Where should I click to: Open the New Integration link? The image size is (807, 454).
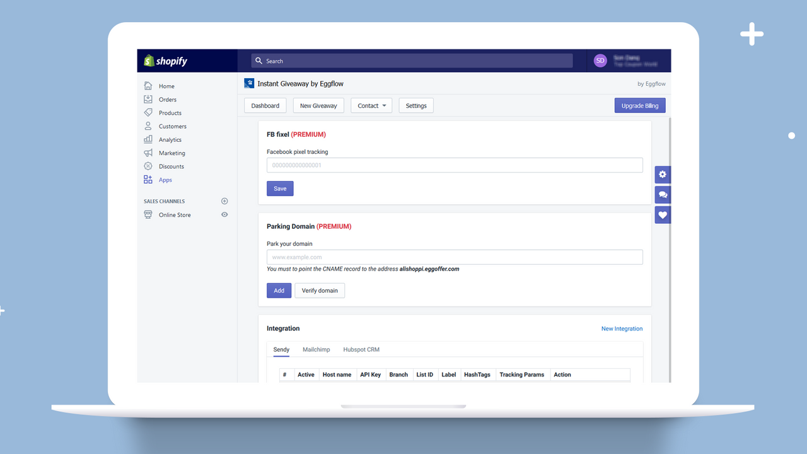pos(622,329)
